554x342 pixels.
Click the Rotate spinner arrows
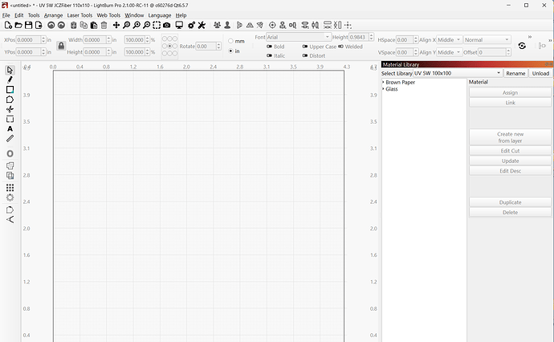click(x=218, y=46)
